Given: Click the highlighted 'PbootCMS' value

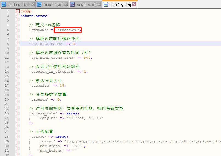Looking at the screenshot, I should point(68,30).
